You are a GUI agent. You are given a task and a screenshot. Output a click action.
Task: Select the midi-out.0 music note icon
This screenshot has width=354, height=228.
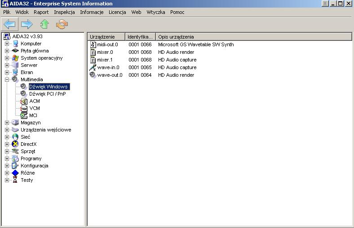click(93, 44)
